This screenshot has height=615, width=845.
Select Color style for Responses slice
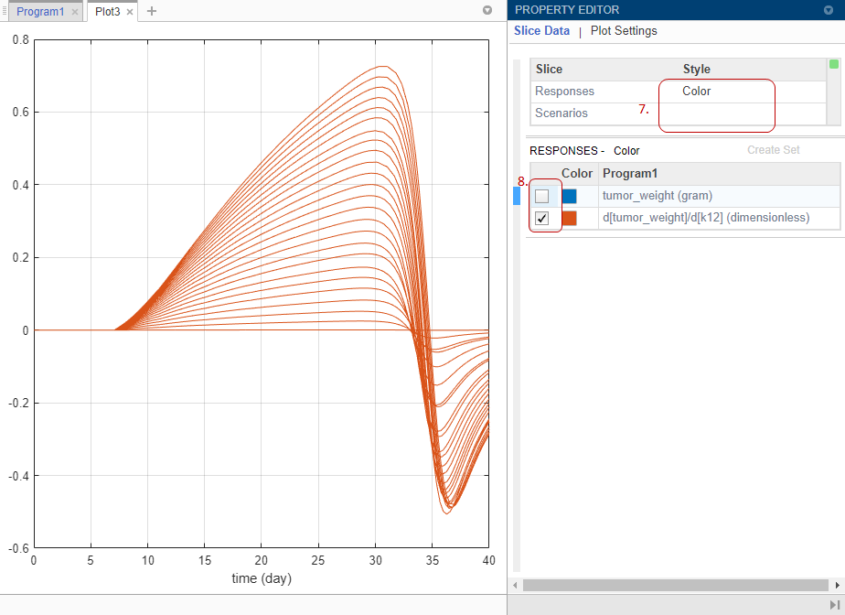point(696,92)
